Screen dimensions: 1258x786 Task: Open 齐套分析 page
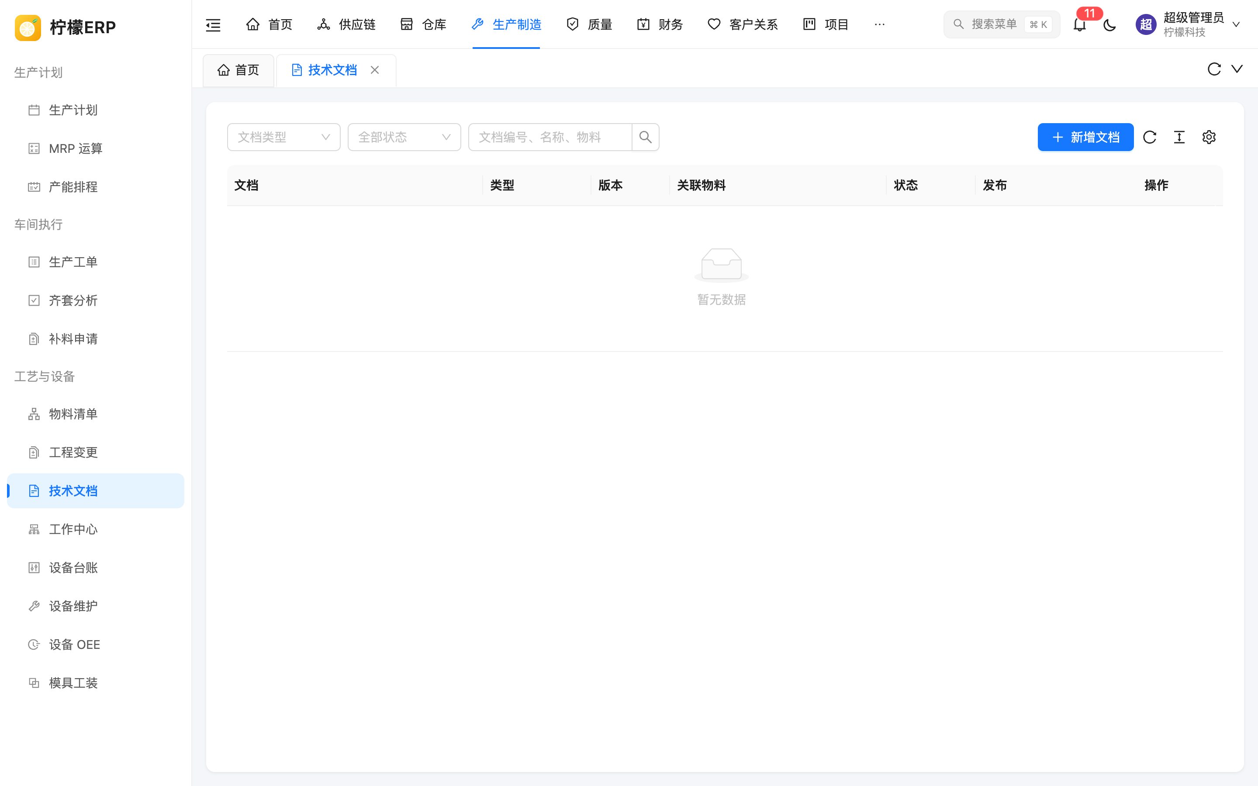(x=96, y=300)
